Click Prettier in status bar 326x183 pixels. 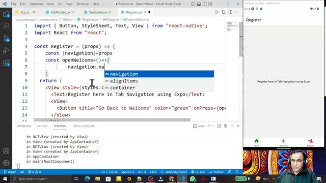pyautogui.click(x=216, y=172)
